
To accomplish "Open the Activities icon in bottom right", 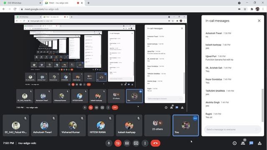I will coord(259,143).
